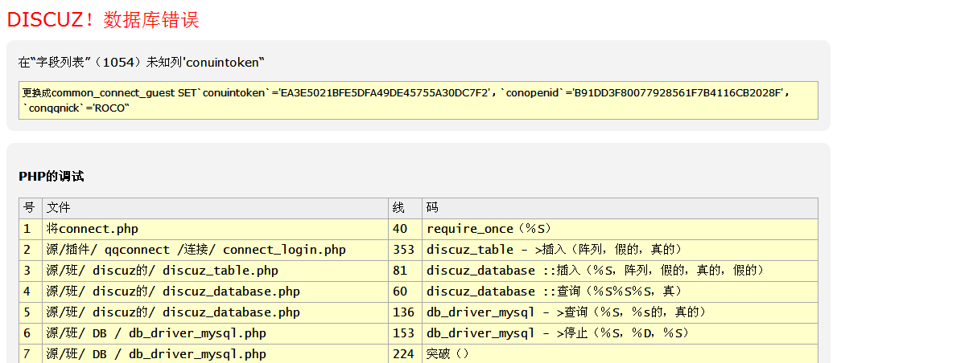Screen dimensions: 969x363
Task: Click line number 224 cell
Action: click(x=402, y=354)
